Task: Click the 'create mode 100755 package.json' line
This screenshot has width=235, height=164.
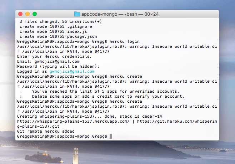Action: click(x=58, y=36)
